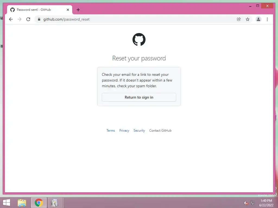Open the taskbar clock showing 1:40 PM
The image size is (278, 208).
[x=266, y=203]
